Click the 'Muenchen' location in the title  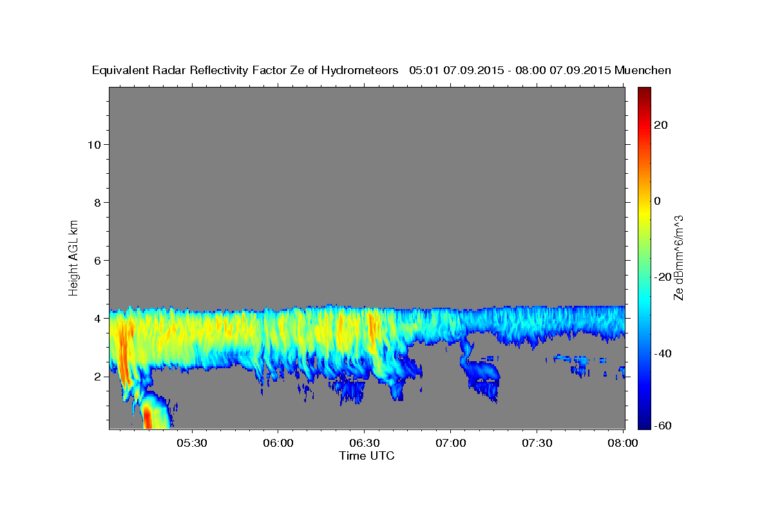[643, 70]
